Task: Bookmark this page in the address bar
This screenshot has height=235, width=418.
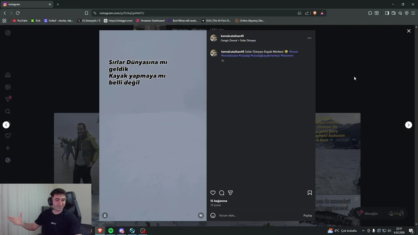Action: pos(86,13)
